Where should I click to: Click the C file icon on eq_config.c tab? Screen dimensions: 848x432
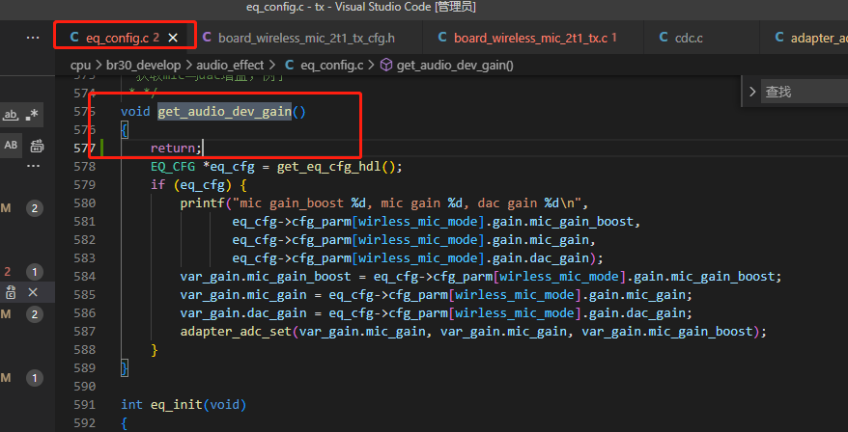[x=74, y=38]
